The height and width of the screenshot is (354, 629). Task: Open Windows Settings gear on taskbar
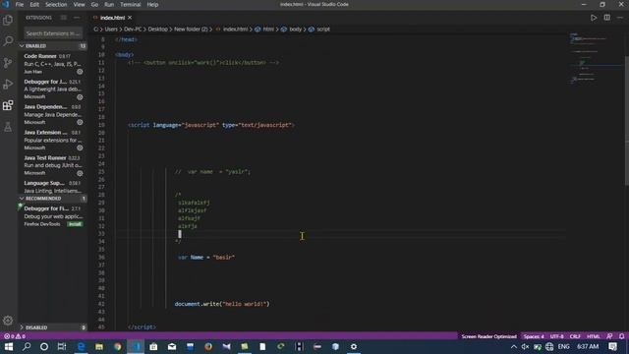(x=354, y=347)
